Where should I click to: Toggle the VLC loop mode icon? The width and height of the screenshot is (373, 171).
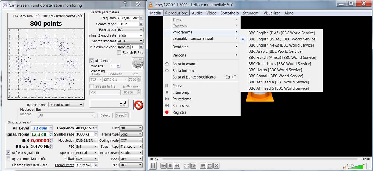210,166
